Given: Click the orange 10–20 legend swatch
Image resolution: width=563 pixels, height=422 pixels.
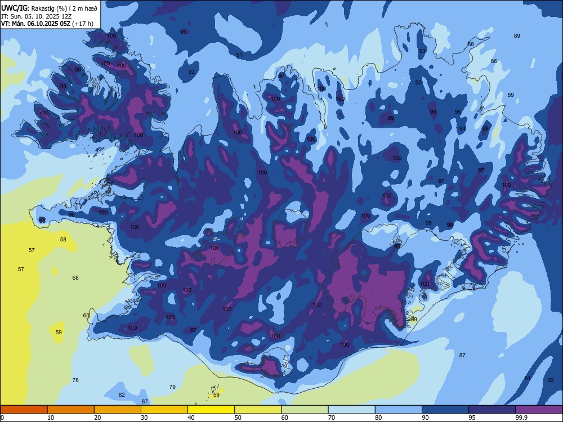Looking at the screenshot, I should coord(71,410).
